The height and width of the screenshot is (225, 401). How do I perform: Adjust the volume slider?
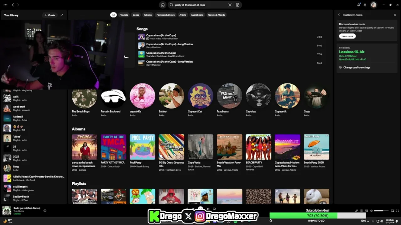[x=381, y=211]
